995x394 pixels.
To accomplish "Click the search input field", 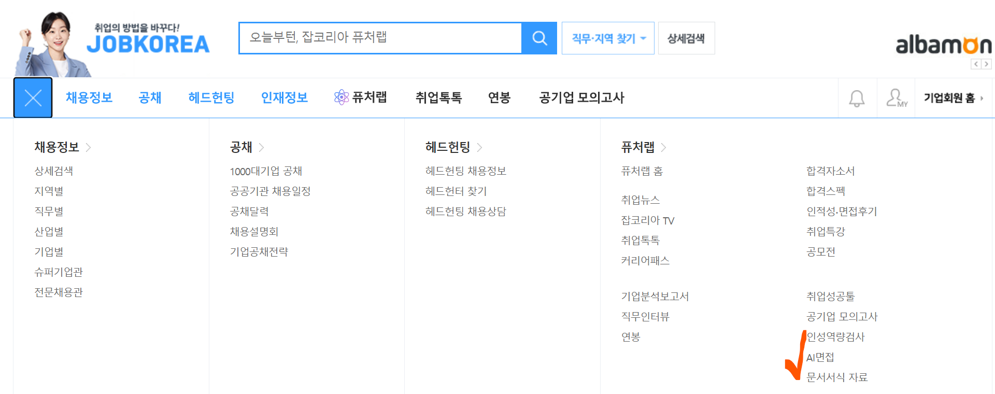I will coord(380,38).
